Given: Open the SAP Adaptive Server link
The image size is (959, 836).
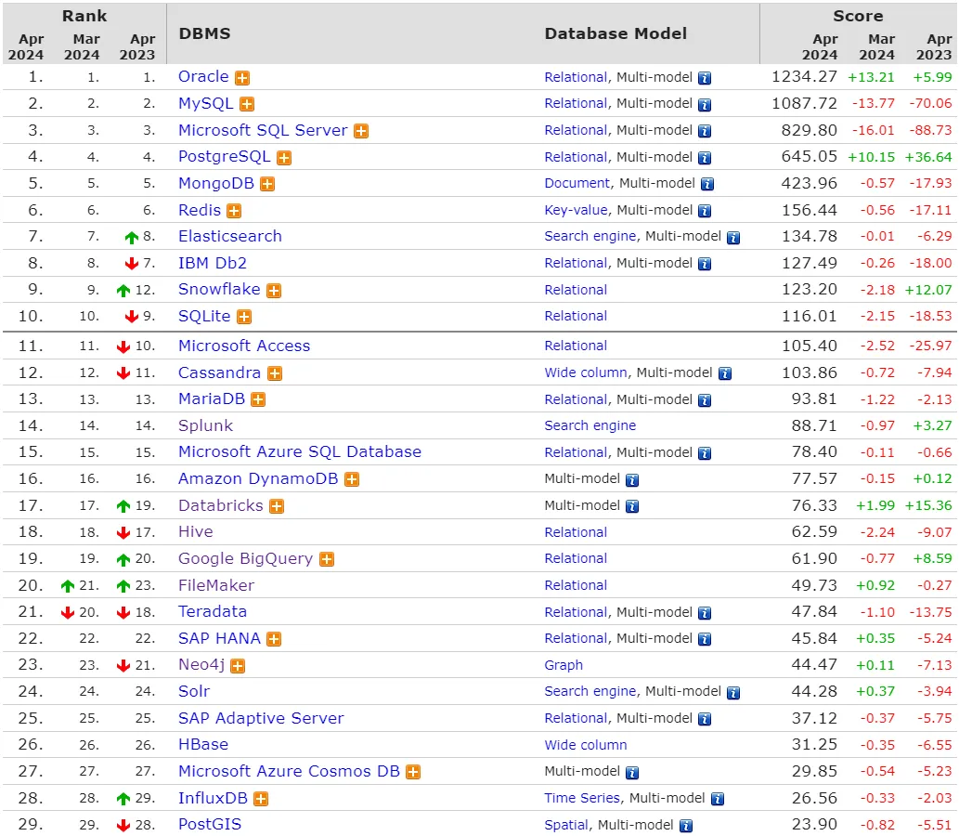Looking at the screenshot, I should point(261,718).
